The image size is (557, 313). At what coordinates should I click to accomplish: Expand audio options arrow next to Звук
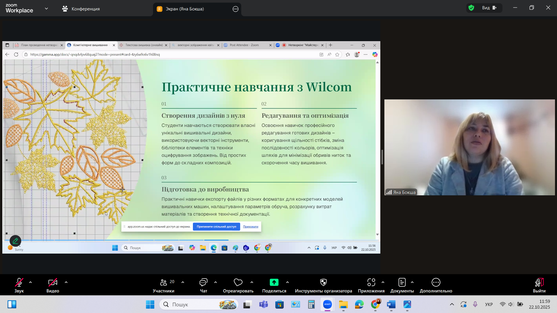(30, 282)
